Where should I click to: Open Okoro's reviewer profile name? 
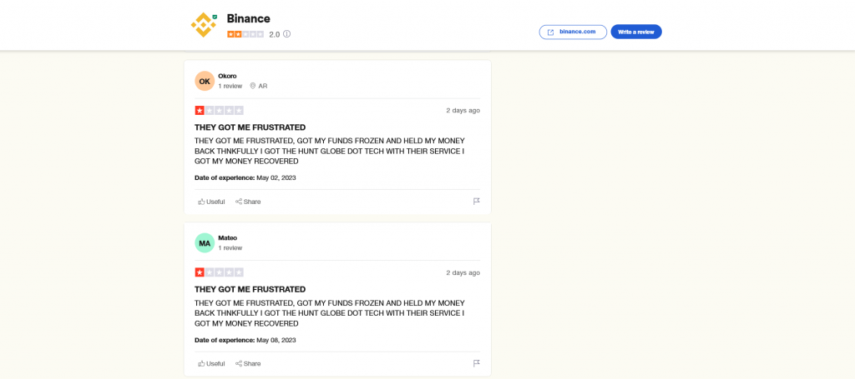coord(227,76)
